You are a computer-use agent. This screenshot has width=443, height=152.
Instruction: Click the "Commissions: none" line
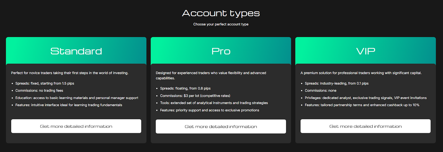pos(320,90)
